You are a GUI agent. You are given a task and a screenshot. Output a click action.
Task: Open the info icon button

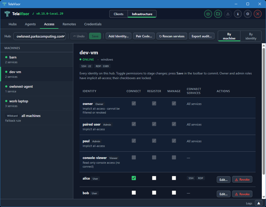pyautogui.click(x=238, y=14)
